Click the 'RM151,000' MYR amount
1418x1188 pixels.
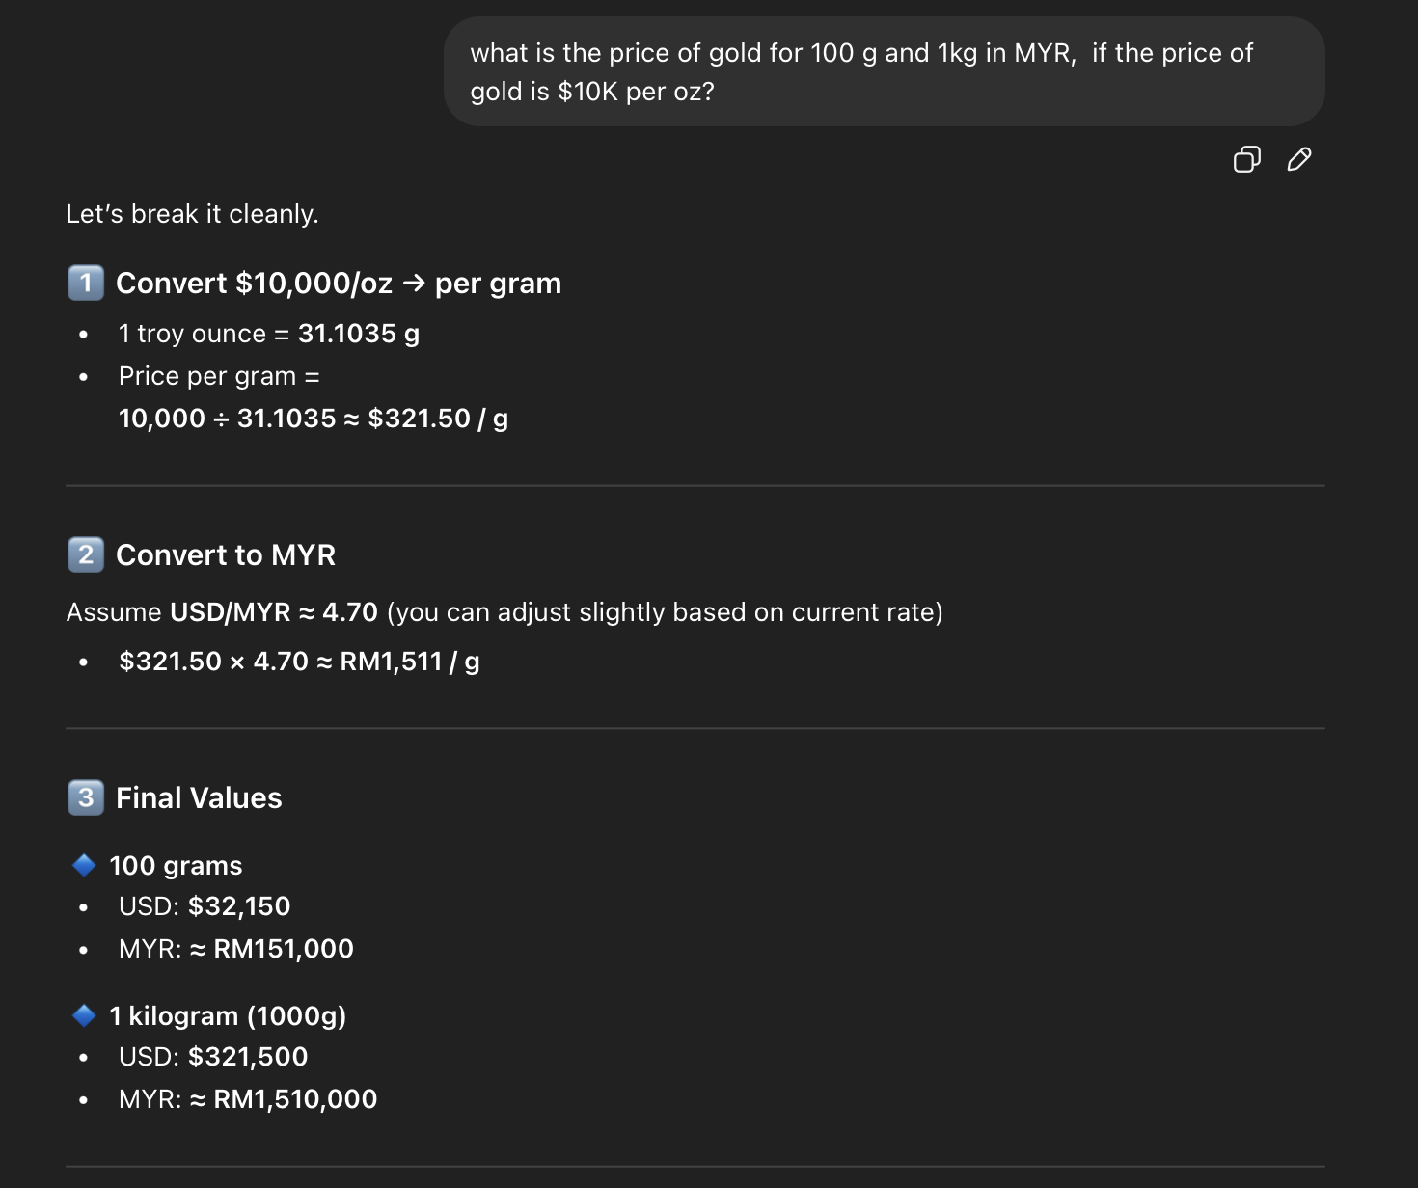click(x=284, y=949)
